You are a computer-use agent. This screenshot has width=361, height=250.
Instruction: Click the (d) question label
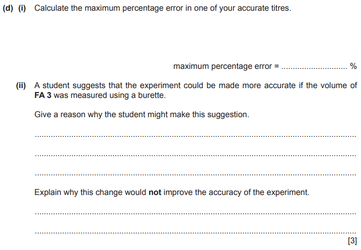[x=8, y=8]
